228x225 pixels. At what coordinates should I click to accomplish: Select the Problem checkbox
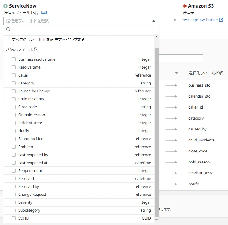(13, 147)
